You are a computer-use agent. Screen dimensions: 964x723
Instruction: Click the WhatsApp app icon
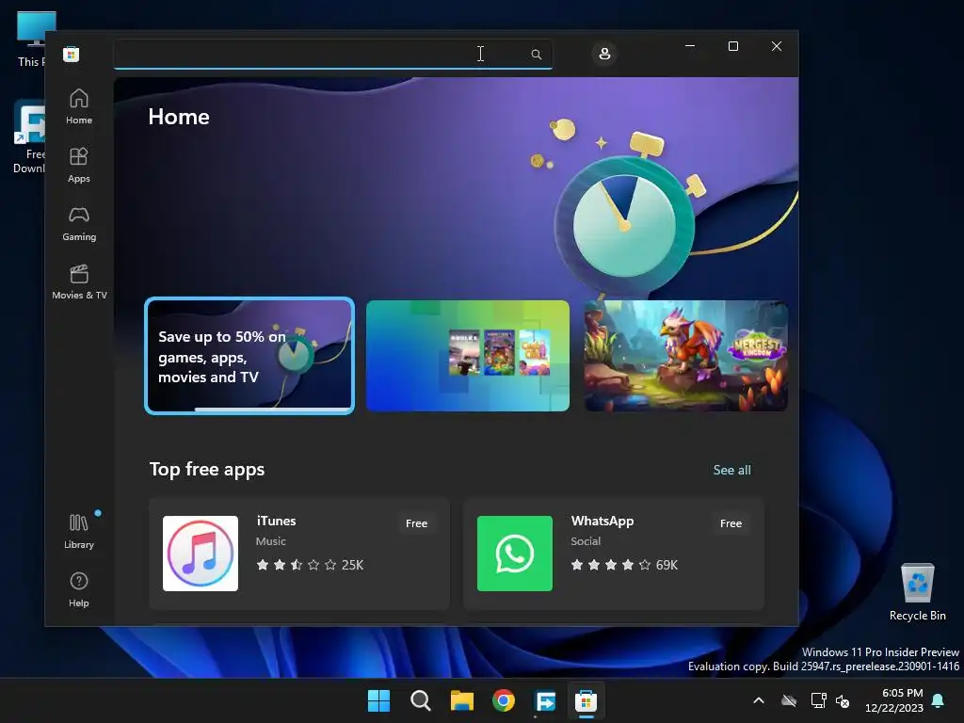(515, 554)
